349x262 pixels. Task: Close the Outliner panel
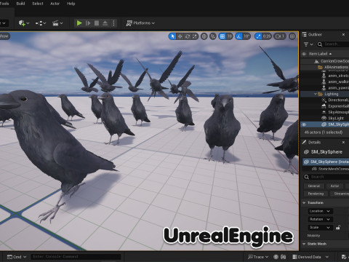343,34
